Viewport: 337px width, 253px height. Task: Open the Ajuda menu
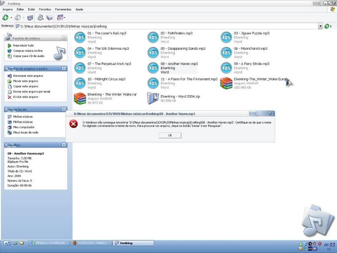click(x=79, y=9)
